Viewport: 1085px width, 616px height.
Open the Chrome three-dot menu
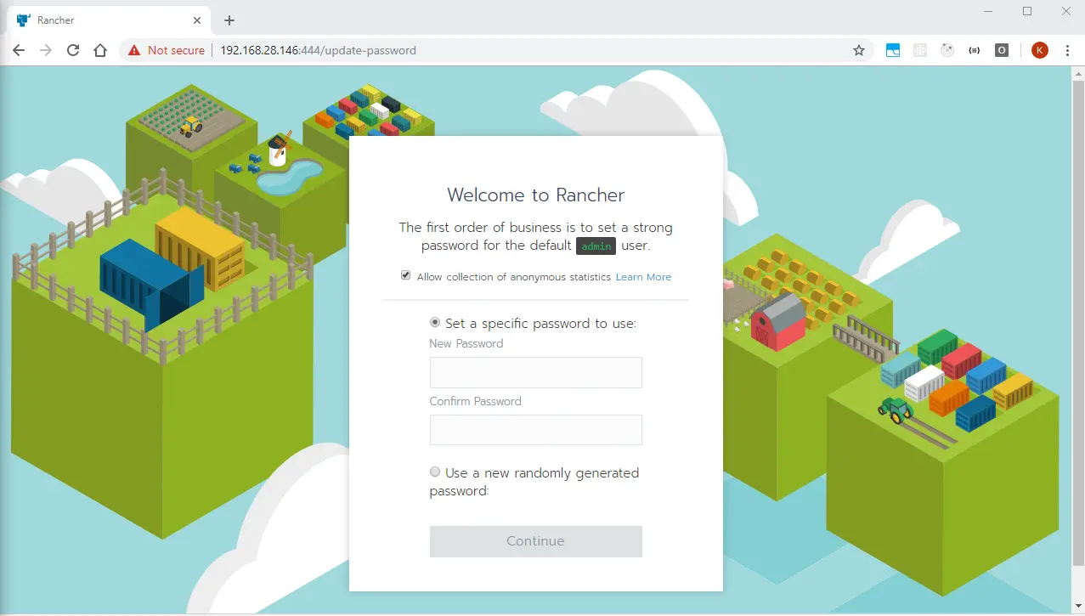[1067, 50]
